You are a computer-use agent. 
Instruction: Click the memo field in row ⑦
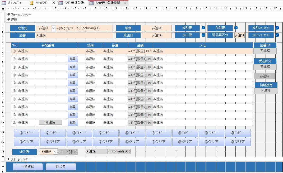203,99
